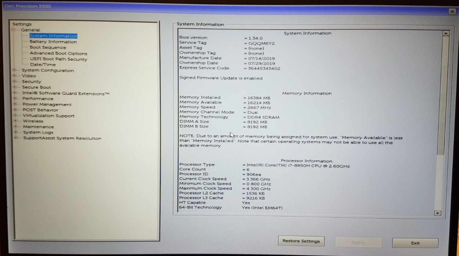Expand the POST Behavior node

[x=15, y=110]
